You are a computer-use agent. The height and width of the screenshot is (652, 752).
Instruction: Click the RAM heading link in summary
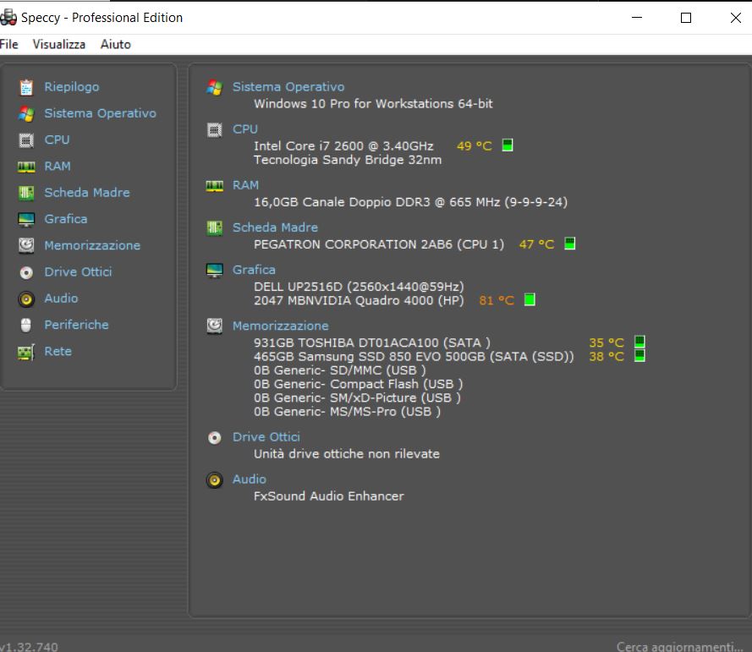coord(245,185)
